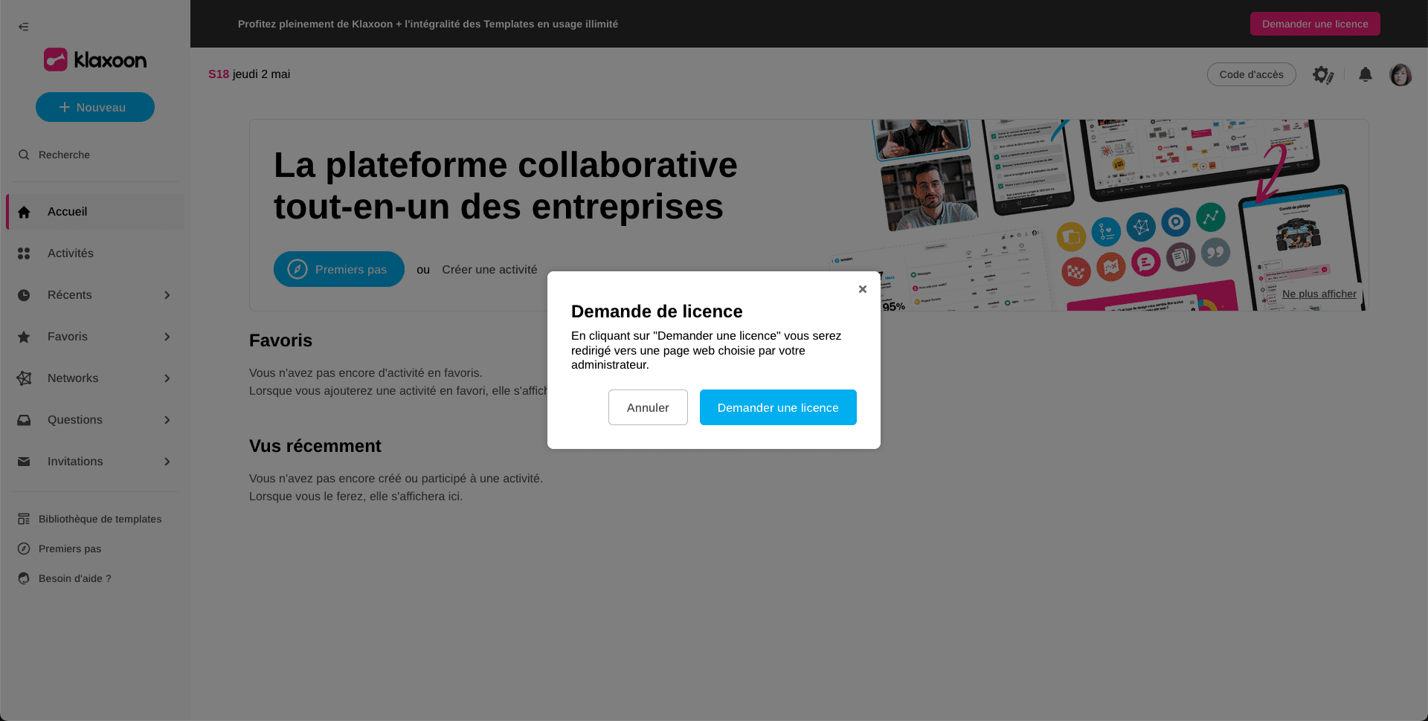Click the Recherche search field
Viewport: 1428px width, 721px height.
[x=64, y=155]
